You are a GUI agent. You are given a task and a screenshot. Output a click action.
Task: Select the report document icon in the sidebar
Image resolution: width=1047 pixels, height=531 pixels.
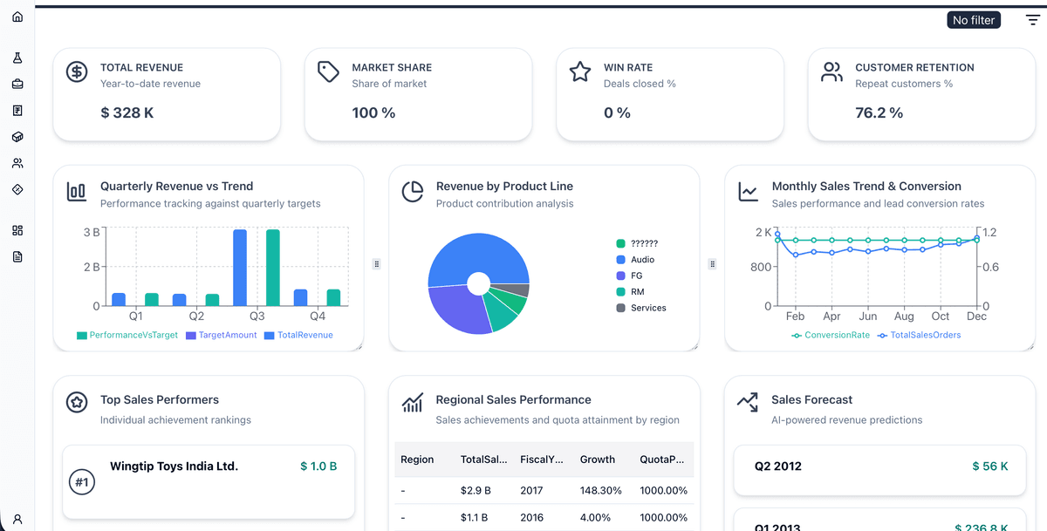(17, 255)
